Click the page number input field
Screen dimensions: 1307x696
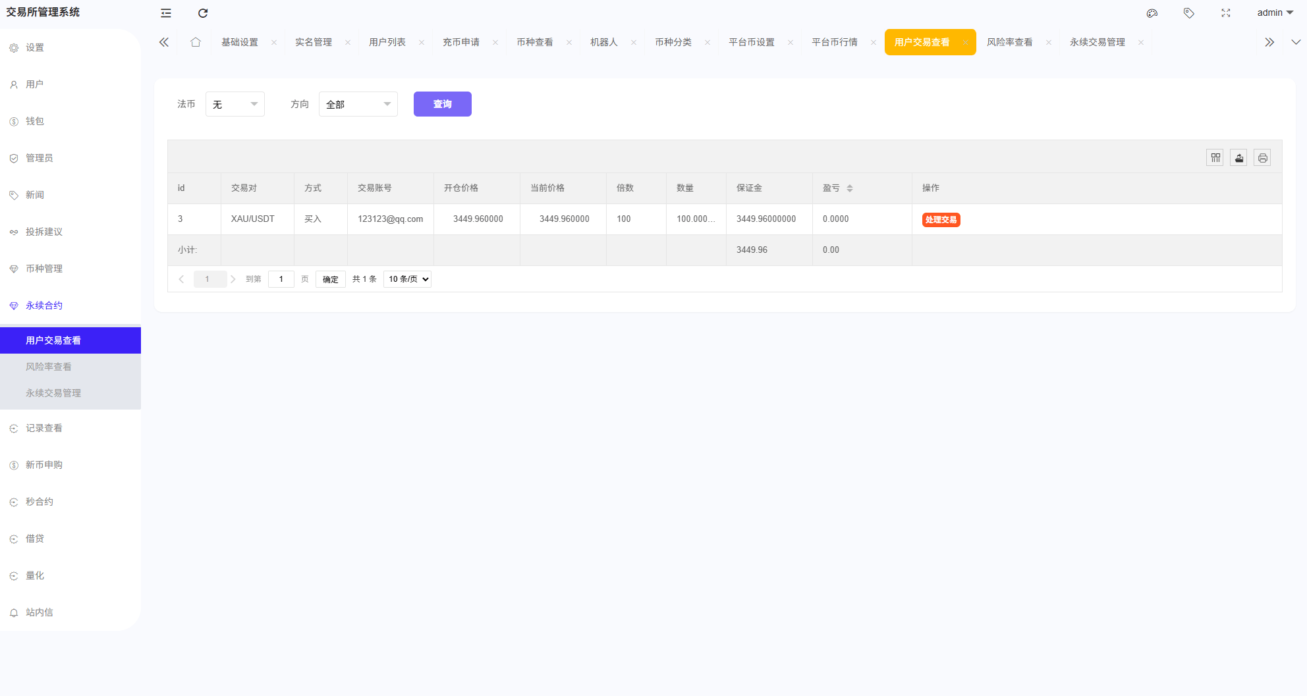coord(281,279)
